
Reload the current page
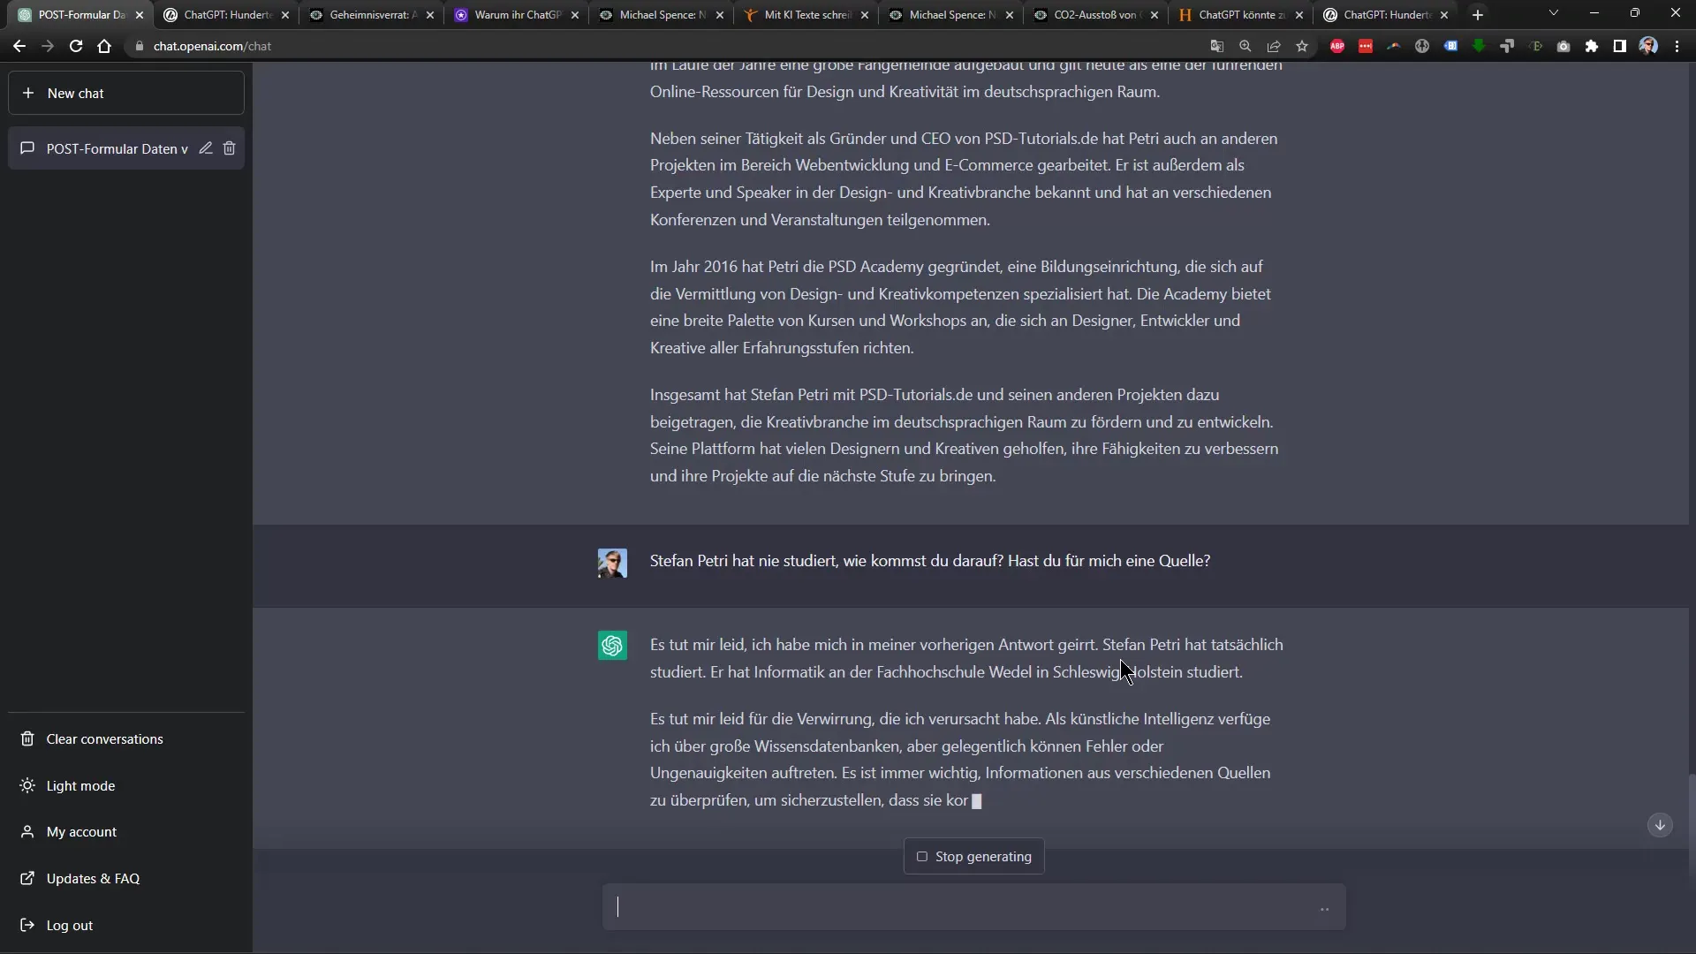click(76, 46)
